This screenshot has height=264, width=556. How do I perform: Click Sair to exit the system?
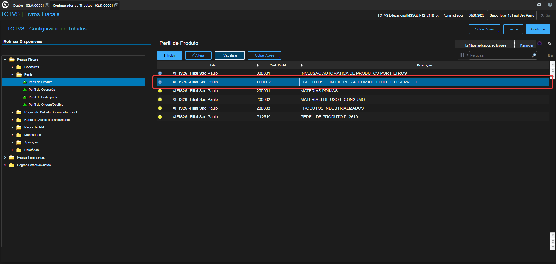point(546,15)
